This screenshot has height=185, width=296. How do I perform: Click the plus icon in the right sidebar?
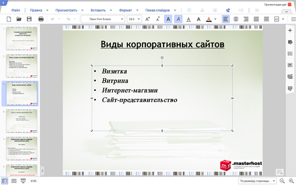tap(290, 31)
